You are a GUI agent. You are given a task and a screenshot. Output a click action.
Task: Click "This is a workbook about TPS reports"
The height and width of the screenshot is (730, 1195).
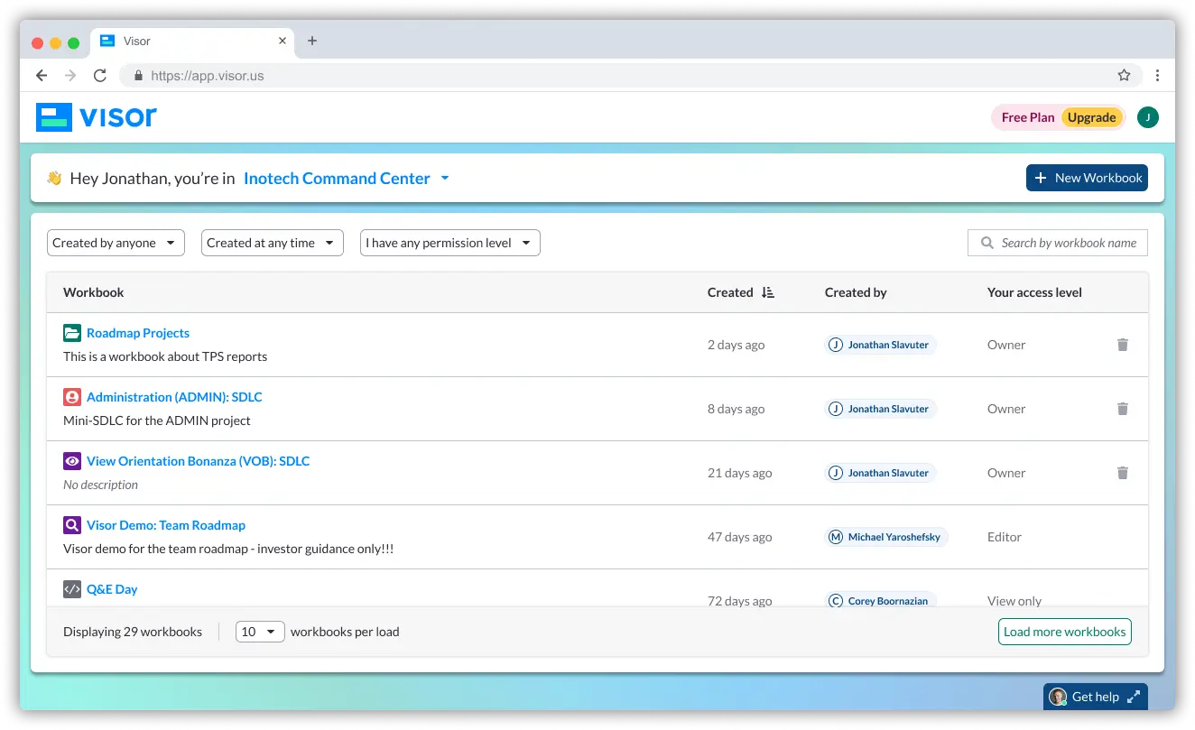[x=165, y=356]
